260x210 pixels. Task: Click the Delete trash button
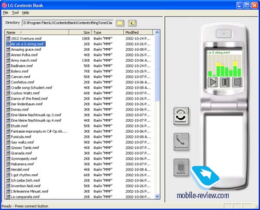click(x=181, y=167)
